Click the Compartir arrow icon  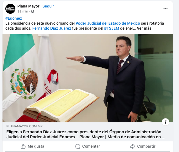click(133, 146)
